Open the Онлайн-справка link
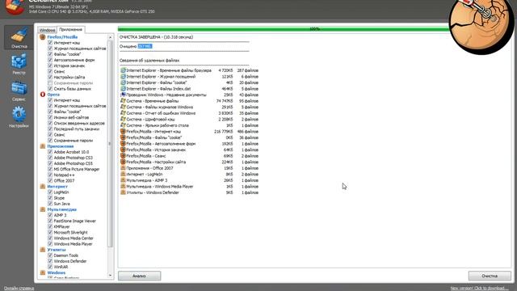Screen dimensions: 517x291 click(19, 289)
